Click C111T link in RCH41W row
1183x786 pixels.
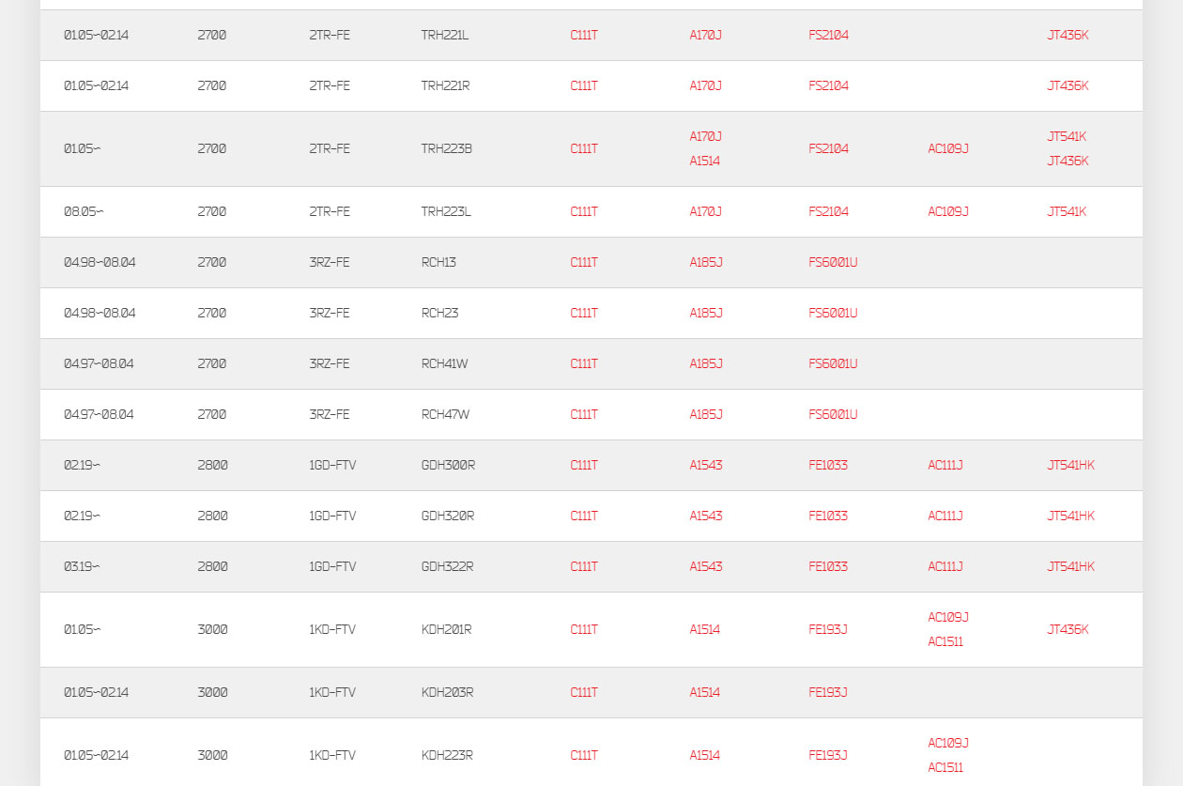(584, 364)
